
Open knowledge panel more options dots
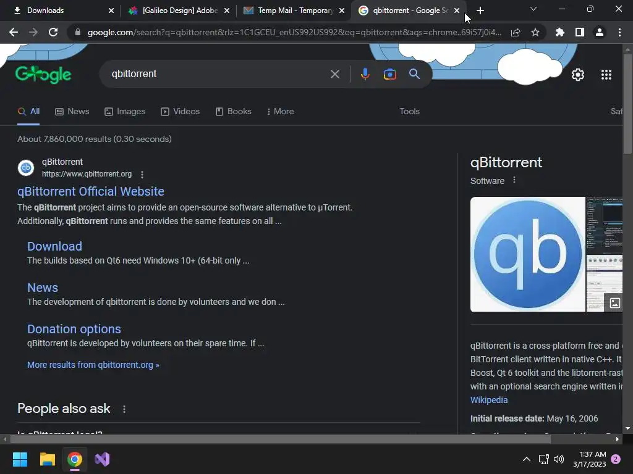[514, 180]
